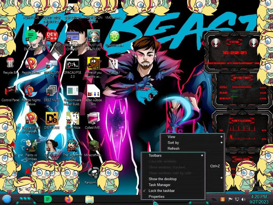Open taskbar Properties

coord(173,197)
